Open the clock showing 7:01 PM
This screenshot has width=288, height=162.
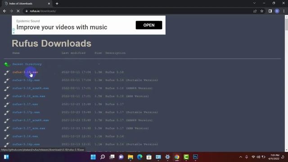(274, 157)
